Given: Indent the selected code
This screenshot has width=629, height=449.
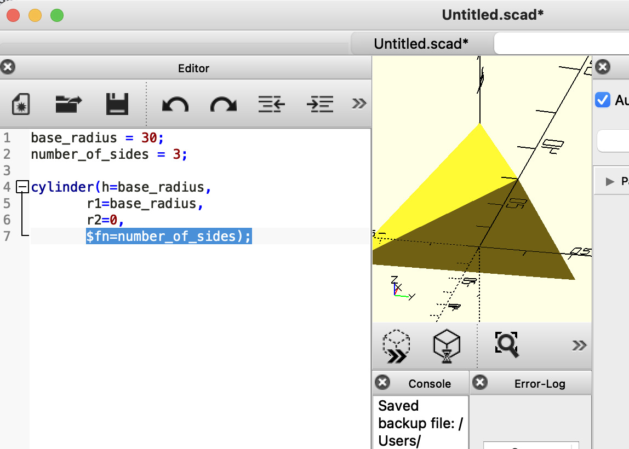Looking at the screenshot, I should pyautogui.click(x=320, y=104).
